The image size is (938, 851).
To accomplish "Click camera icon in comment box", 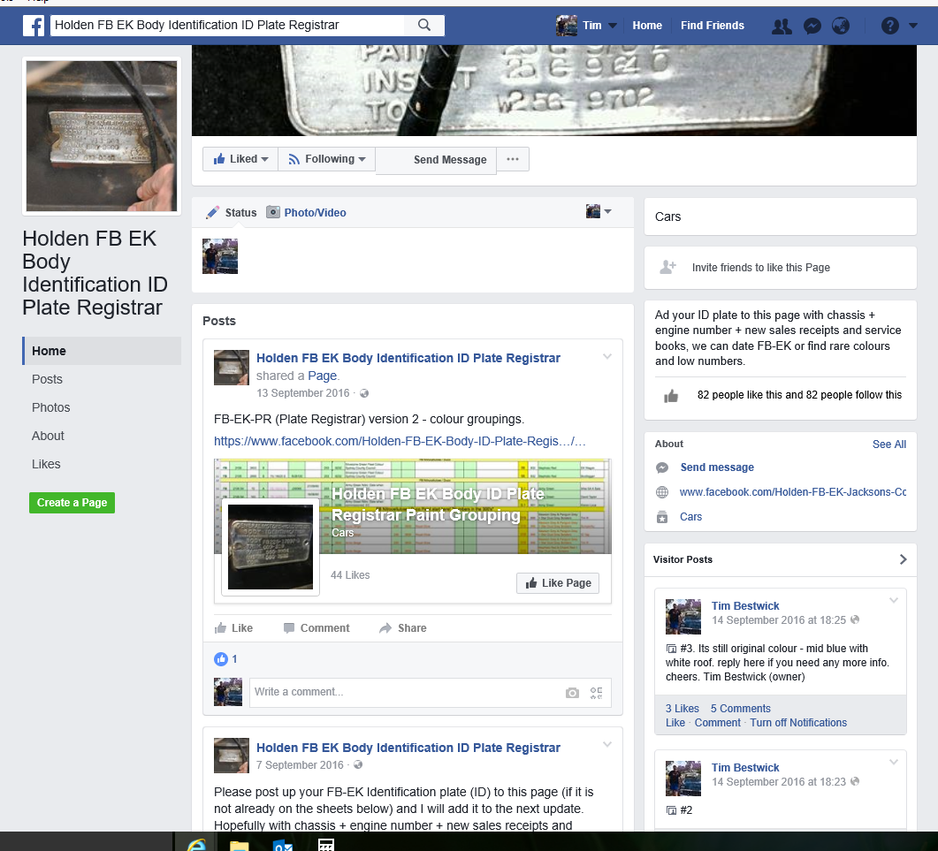I will pyautogui.click(x=572, y=693).
